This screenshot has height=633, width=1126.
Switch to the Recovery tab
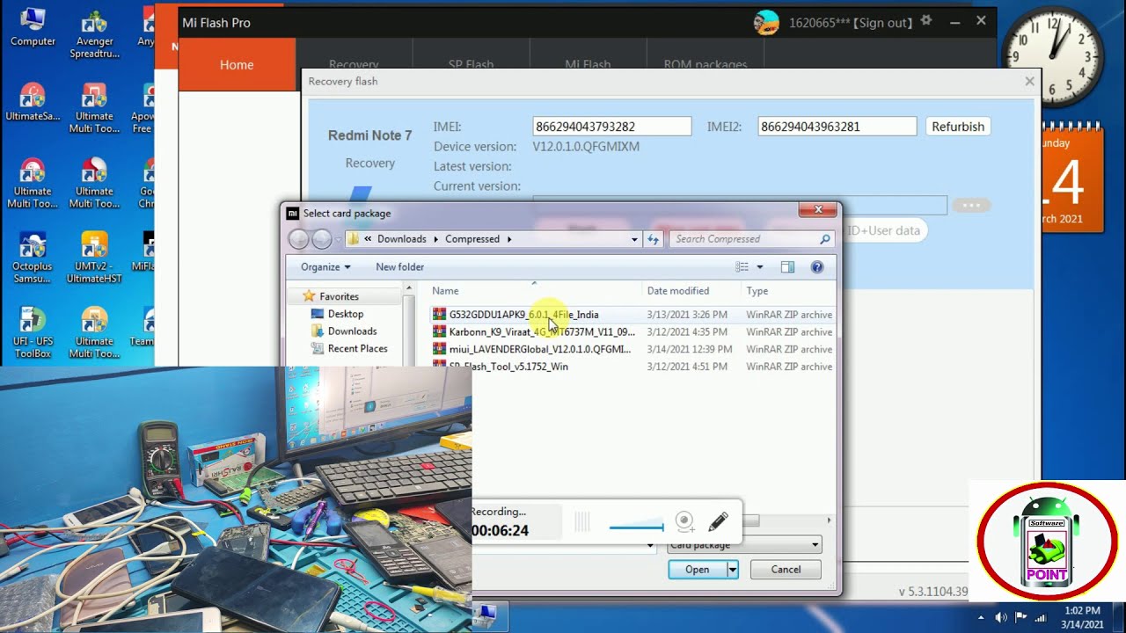[x=354, y=65]
